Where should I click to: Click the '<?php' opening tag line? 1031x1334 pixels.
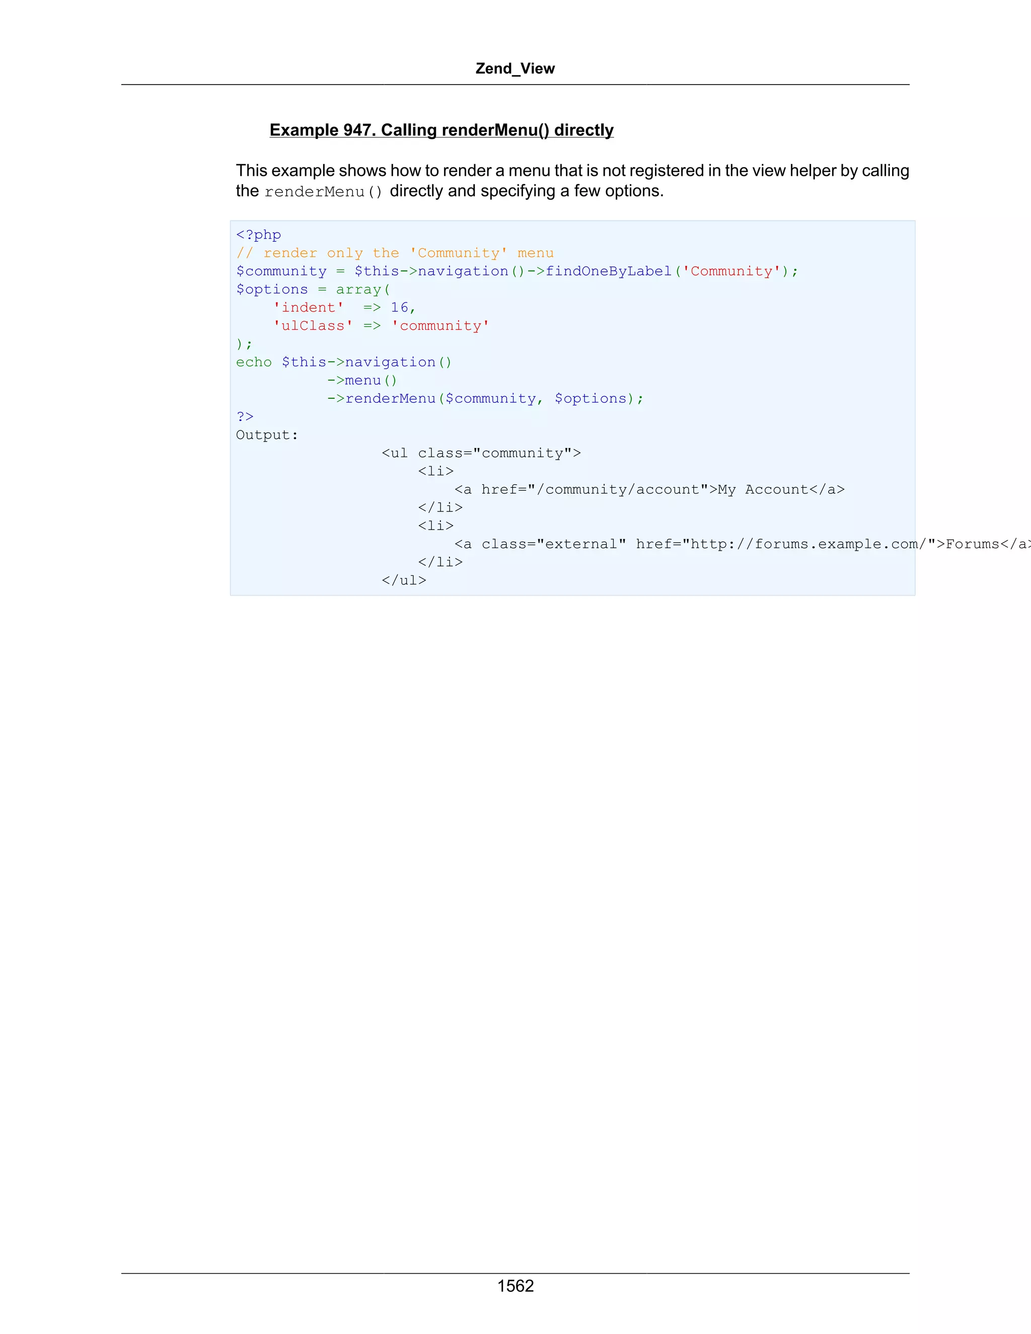point(258,235)
